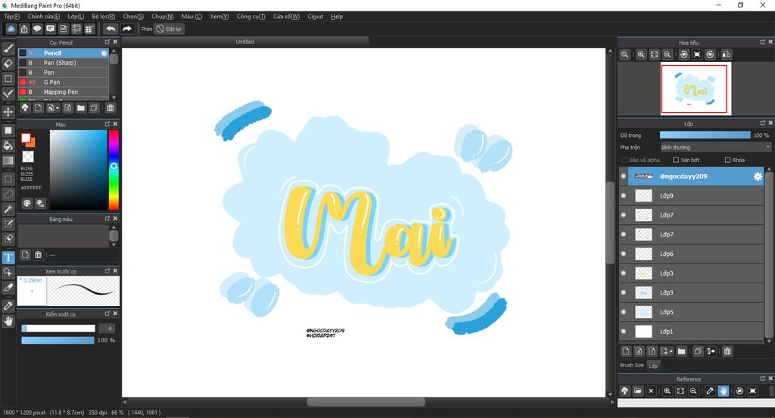Open the Tệp(F) menu
The height and width of the screenshot is (418, 775).
tap(12, 17)
